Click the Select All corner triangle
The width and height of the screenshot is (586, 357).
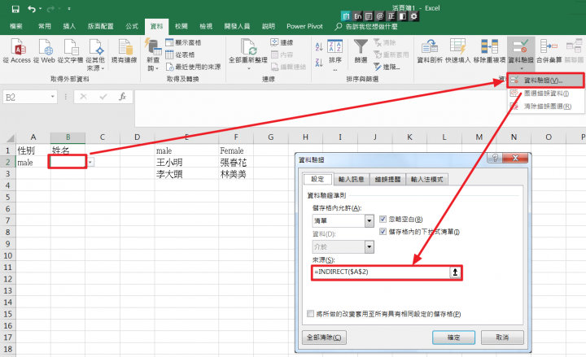[10, 138]
